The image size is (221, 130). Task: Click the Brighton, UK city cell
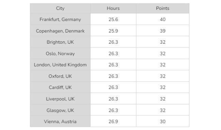coord(60,42)
